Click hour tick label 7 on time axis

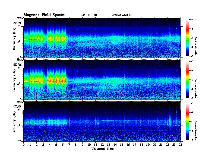[x=69, y=145]
